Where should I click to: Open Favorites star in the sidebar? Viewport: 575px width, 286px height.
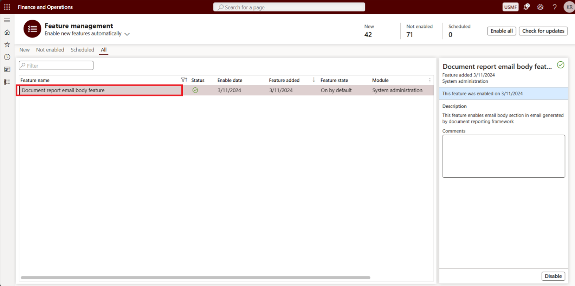(x=7, y=45)
